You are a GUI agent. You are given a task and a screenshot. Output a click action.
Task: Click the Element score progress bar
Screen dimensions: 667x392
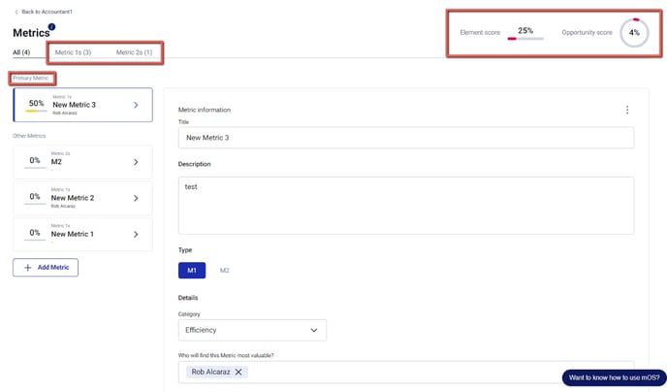[x=525, y=39]
